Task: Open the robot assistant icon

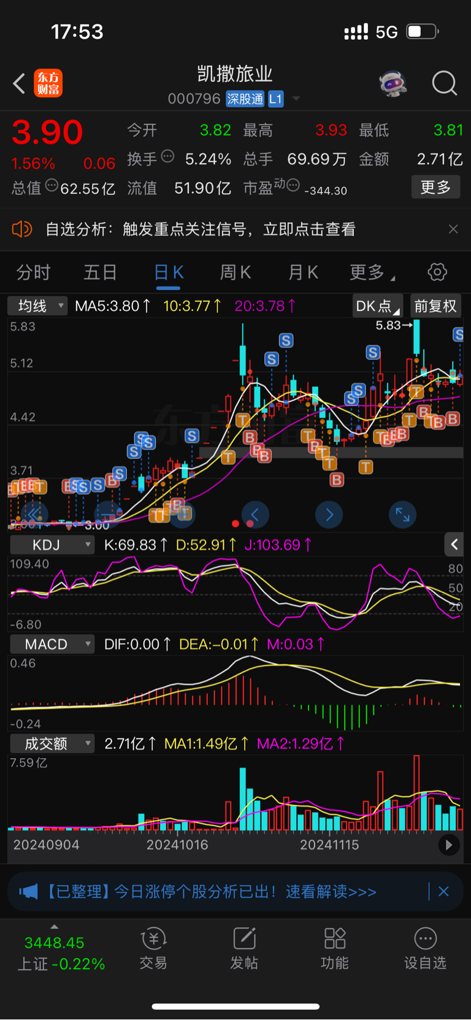Action: click(393, 83)
